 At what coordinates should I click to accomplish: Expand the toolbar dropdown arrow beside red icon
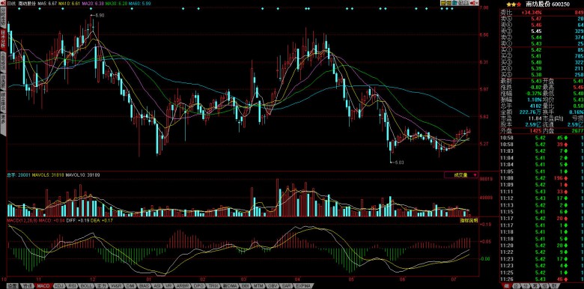coord(477,3)
